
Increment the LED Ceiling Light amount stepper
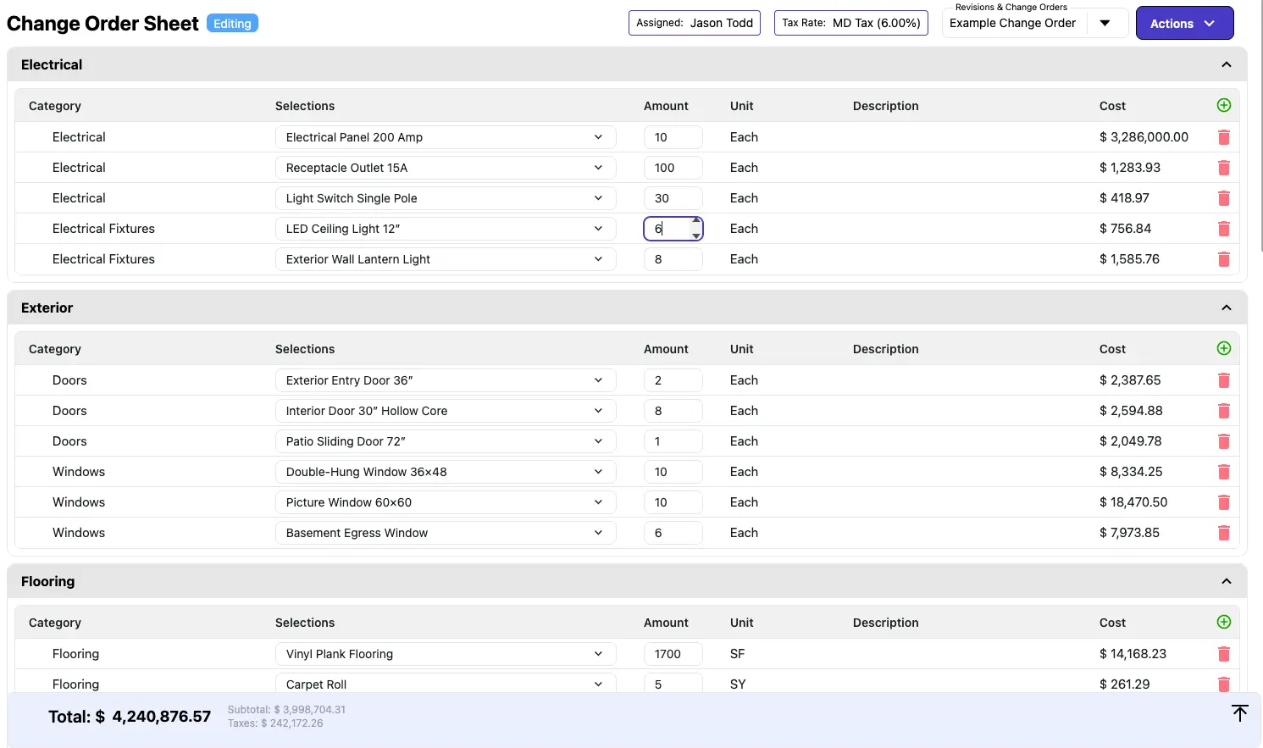coord(696,222)
